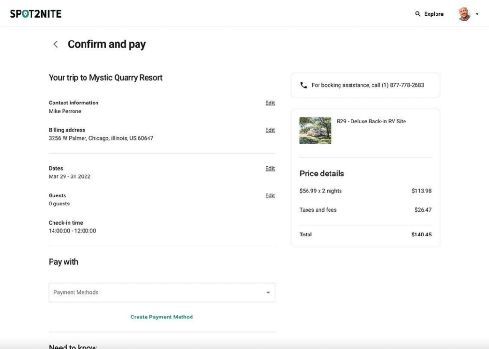This screenshot has height=349, width=489.
Task: Open the Explore link
Action: click(x=434, y=14)
